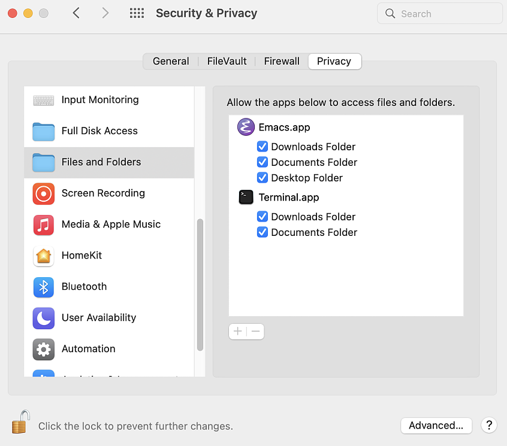This screenshot has height=446, width=507.
Task: Click the Files and Folders folder icon
Action: point(44,162)
